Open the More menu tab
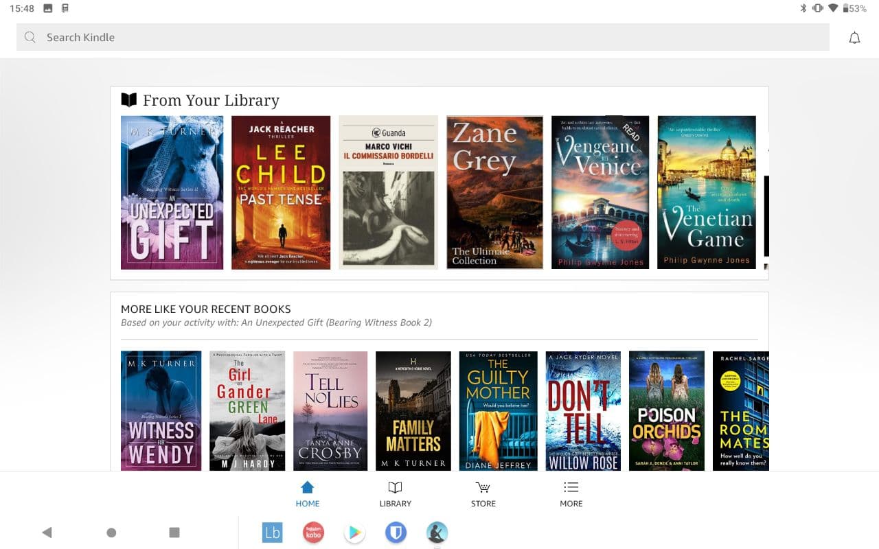879x549 pixels. 571,494
